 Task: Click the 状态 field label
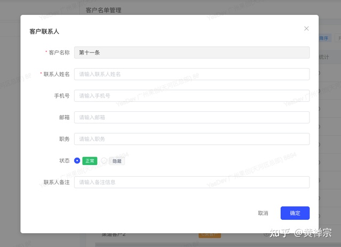64,161
